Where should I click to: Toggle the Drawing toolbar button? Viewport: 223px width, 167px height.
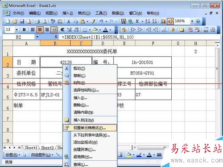tap(170, 21)
